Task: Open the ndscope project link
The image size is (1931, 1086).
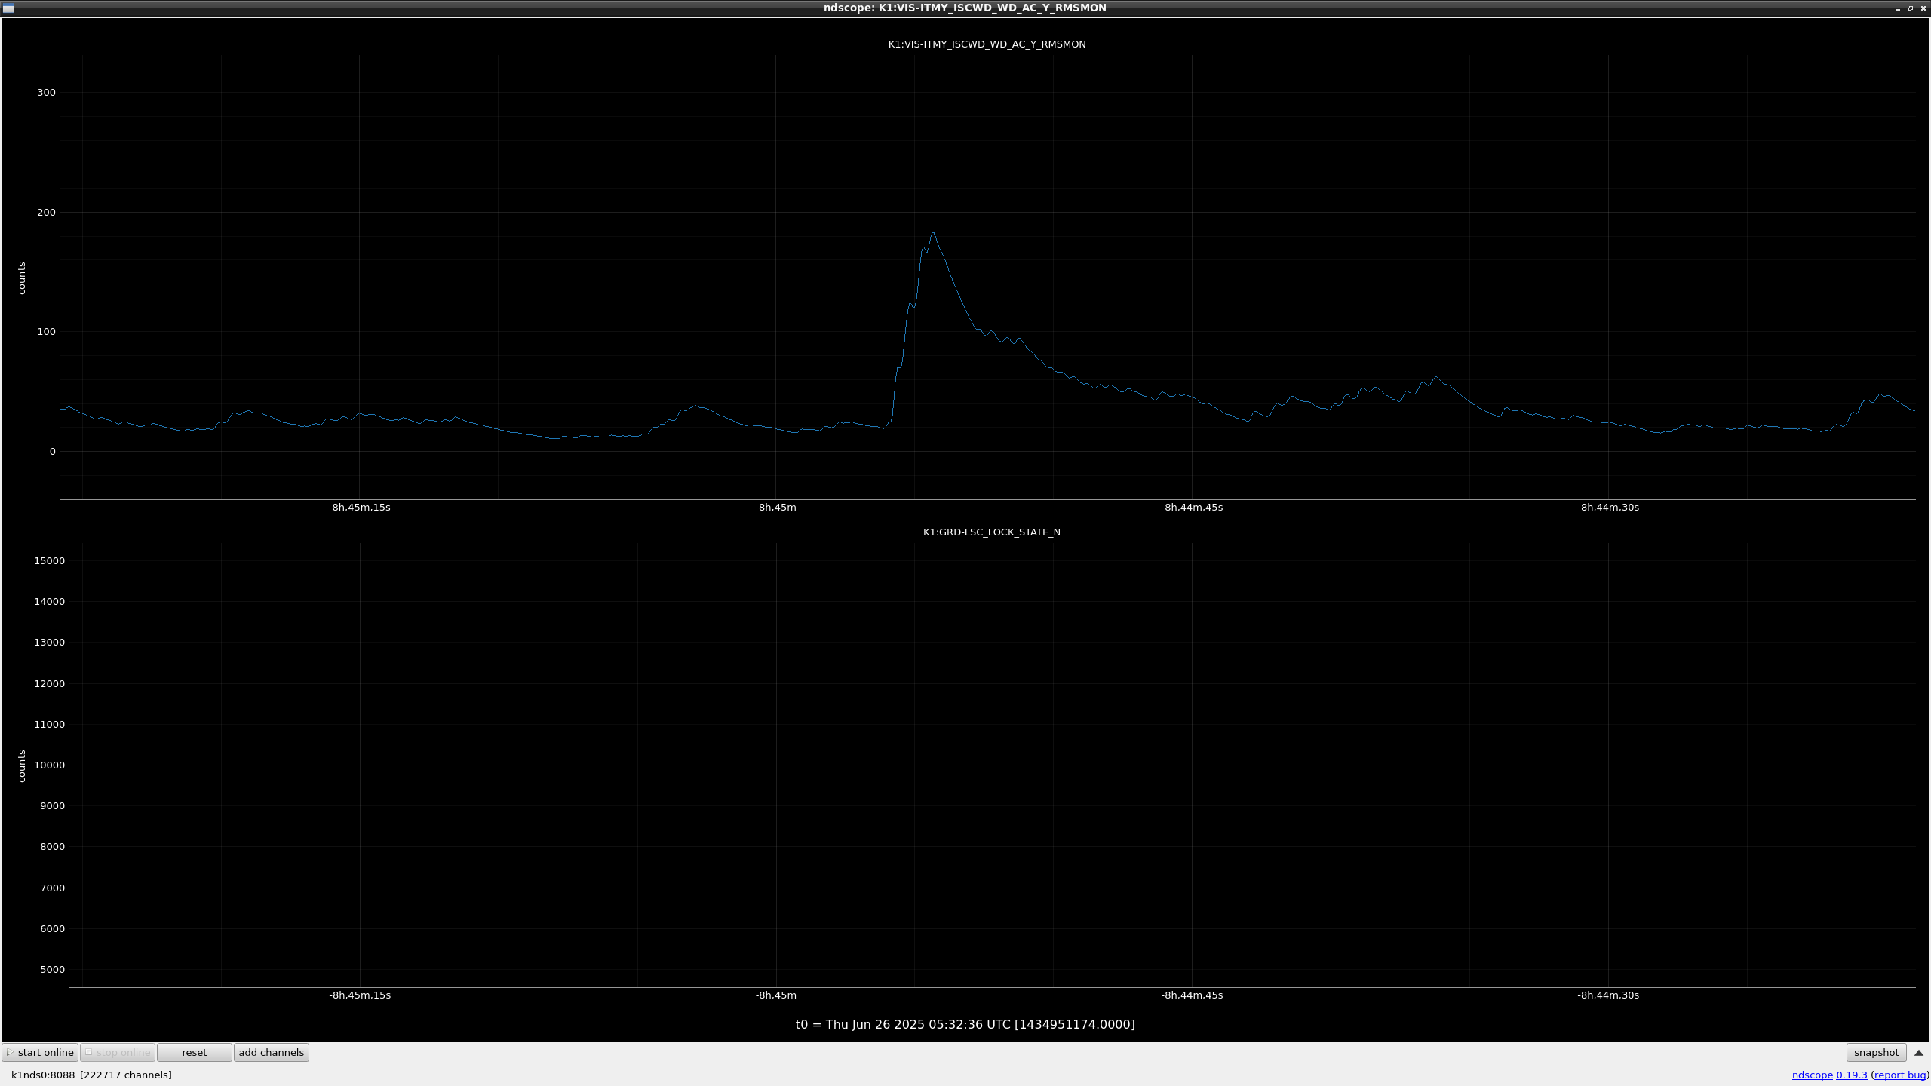Action: point(1812,1075)
